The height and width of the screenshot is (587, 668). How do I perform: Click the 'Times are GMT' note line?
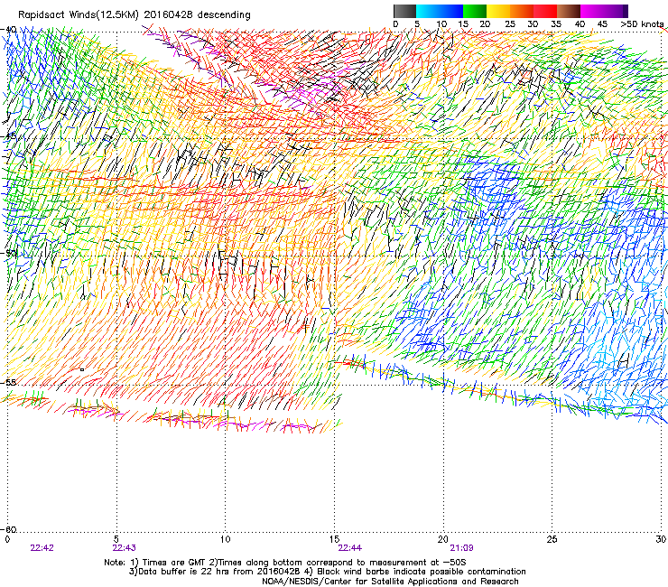[284, 563]
